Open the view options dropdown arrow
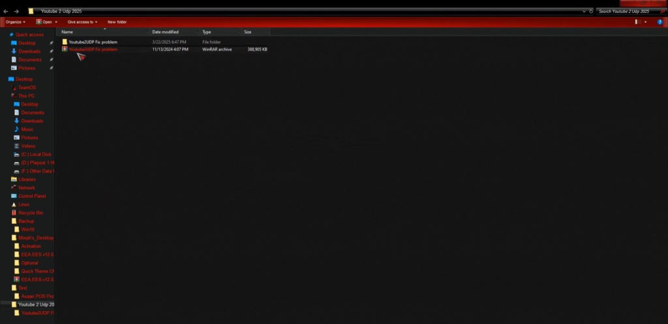 [x=645, y=22]
